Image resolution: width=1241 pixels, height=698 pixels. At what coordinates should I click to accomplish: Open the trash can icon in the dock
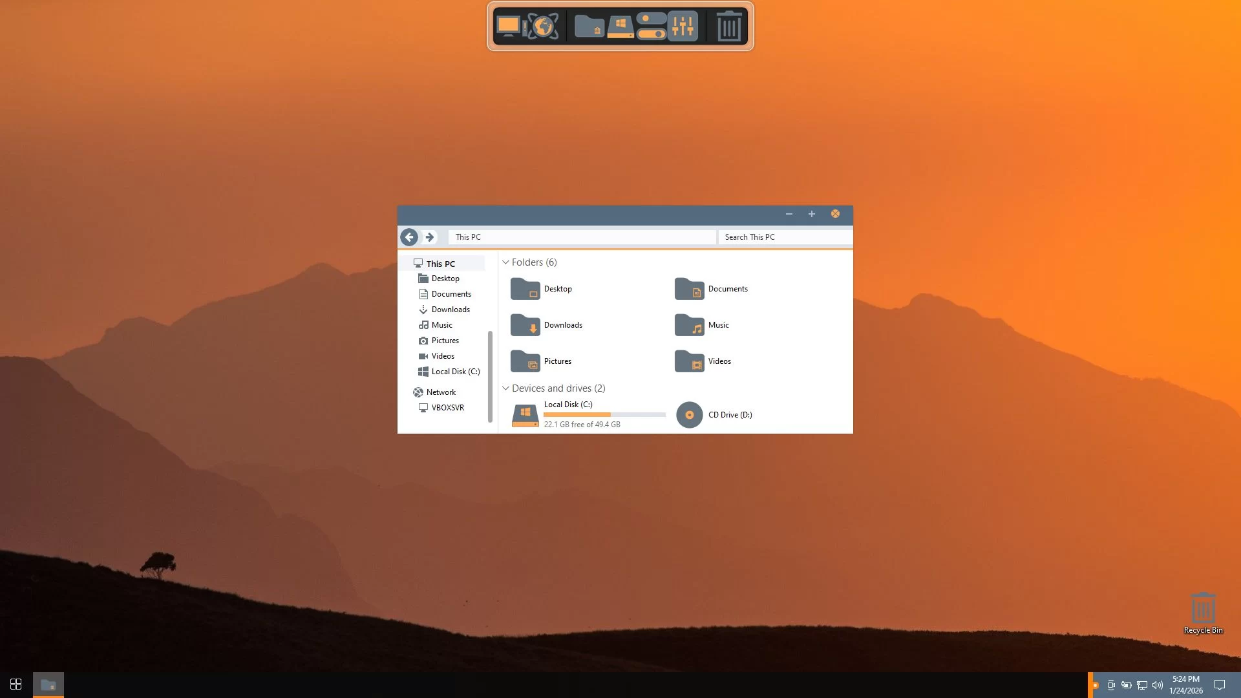[728, 26]
